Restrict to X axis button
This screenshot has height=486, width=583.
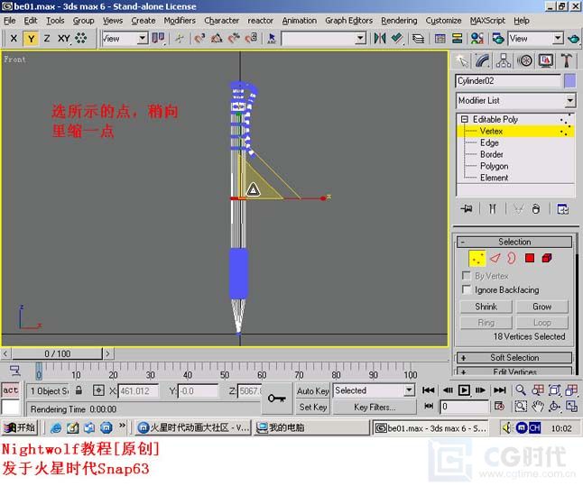[x=14, y=38]
